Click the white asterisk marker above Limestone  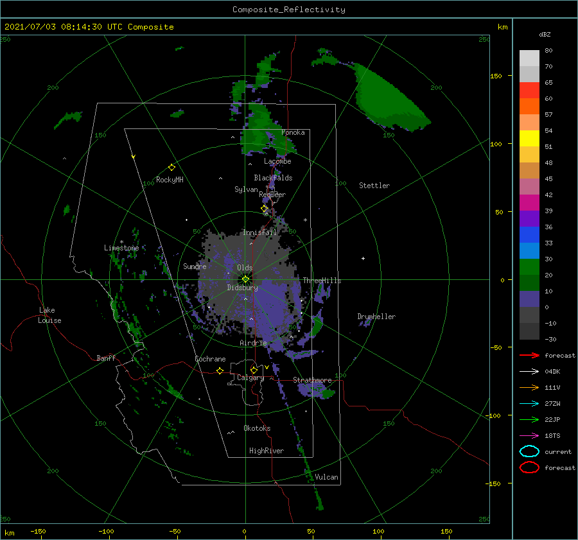121,242
